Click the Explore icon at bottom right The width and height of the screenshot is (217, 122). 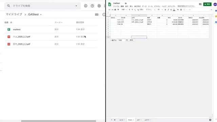[x=210, y=120]
